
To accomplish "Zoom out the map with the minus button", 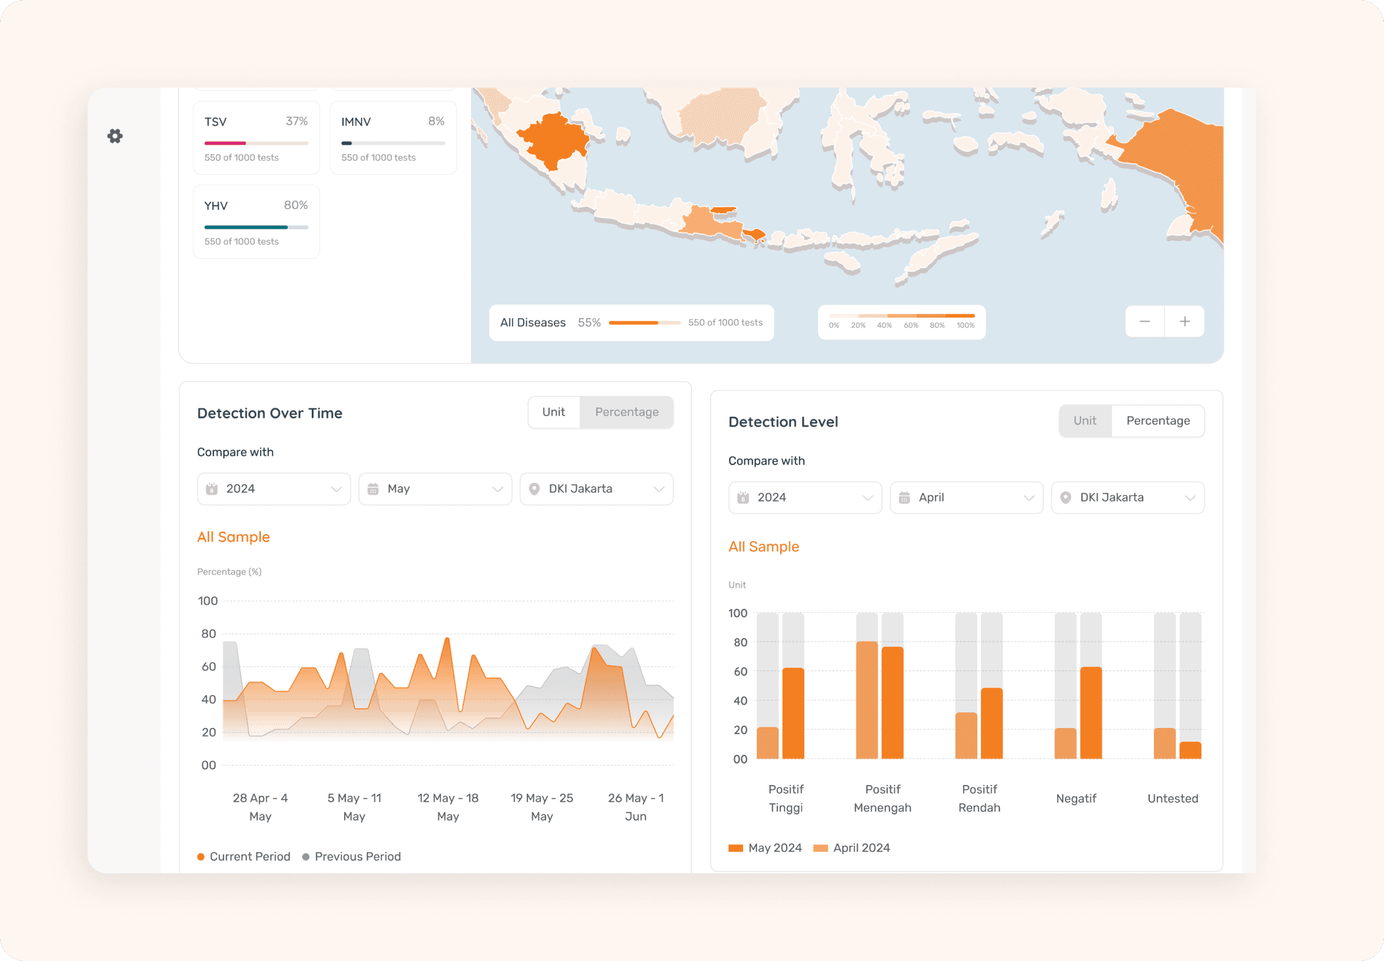I will (1144, 321).
